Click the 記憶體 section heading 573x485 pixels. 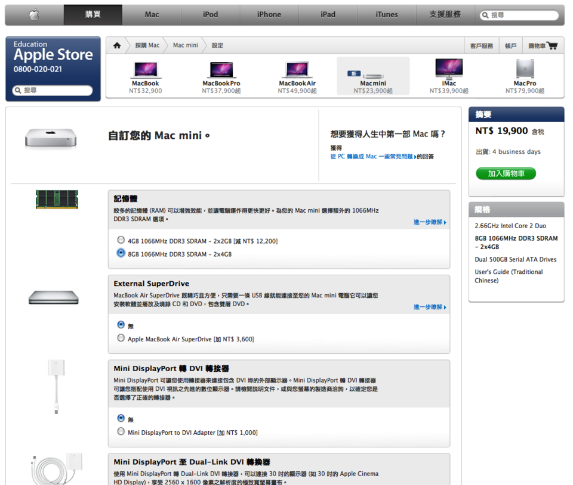click(125, 199)
